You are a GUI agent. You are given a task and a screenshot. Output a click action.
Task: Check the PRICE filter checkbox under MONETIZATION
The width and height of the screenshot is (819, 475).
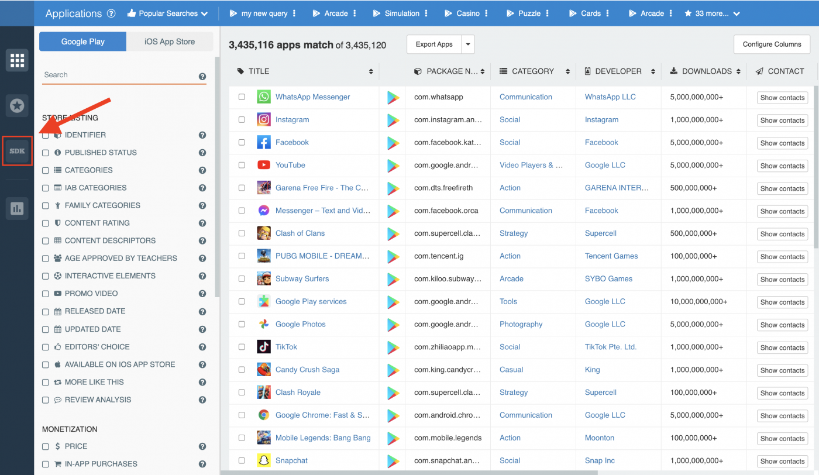45,446
